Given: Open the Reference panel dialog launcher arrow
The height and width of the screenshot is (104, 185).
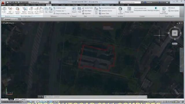Looking at the screenshot, I should pyautogui.click(x=71, y=16).
